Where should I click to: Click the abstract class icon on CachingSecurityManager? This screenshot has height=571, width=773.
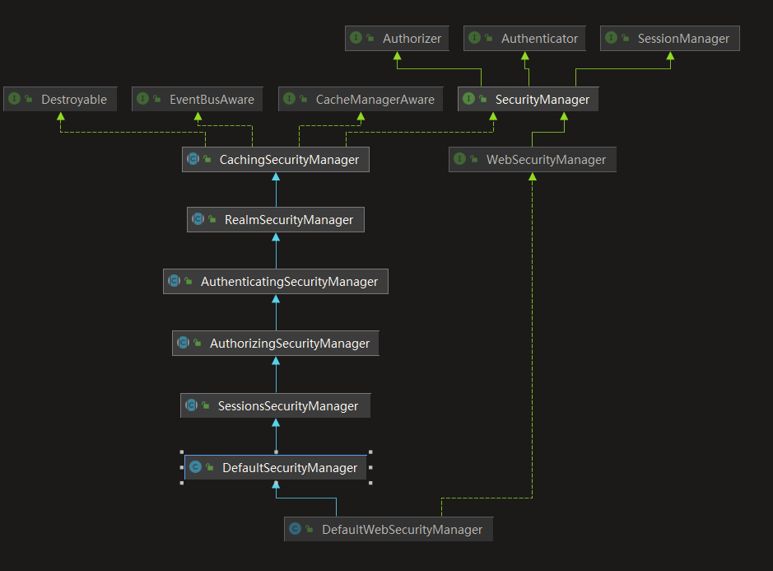tap(193, 159)
